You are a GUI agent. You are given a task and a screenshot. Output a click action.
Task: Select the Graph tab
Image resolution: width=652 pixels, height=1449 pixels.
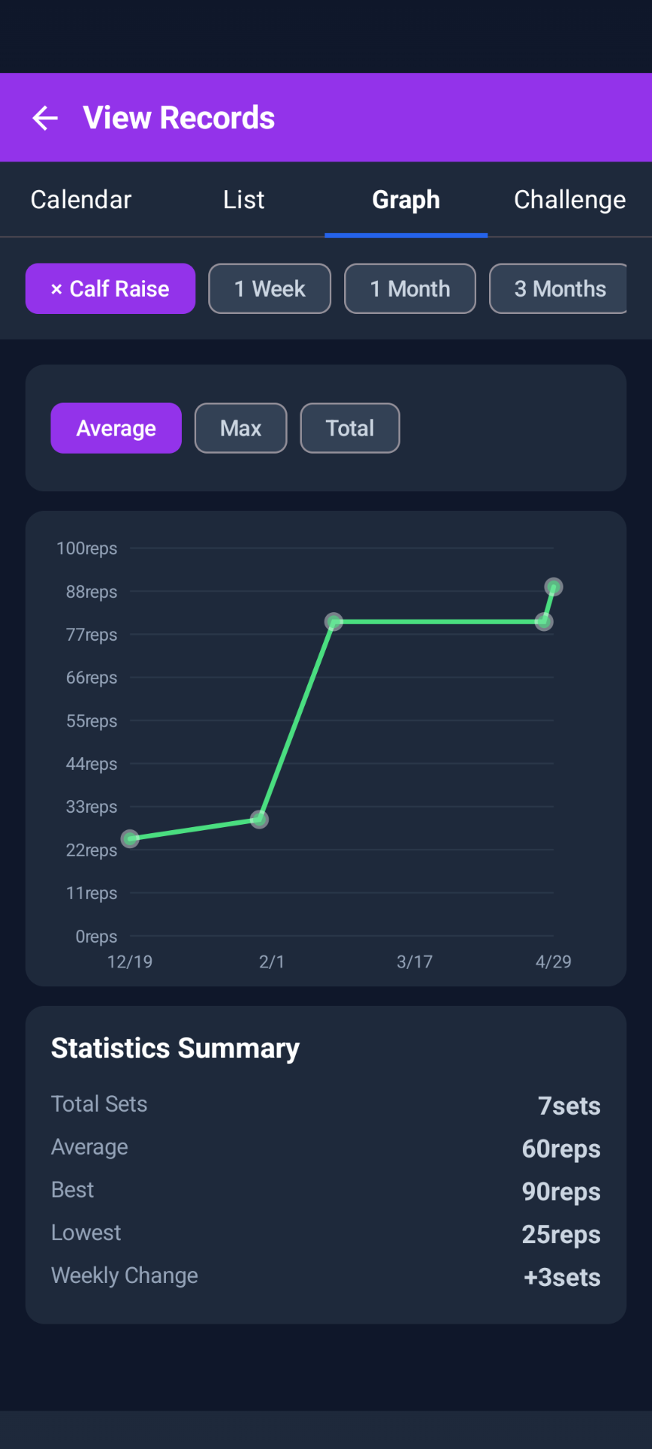tap(406, 200)
